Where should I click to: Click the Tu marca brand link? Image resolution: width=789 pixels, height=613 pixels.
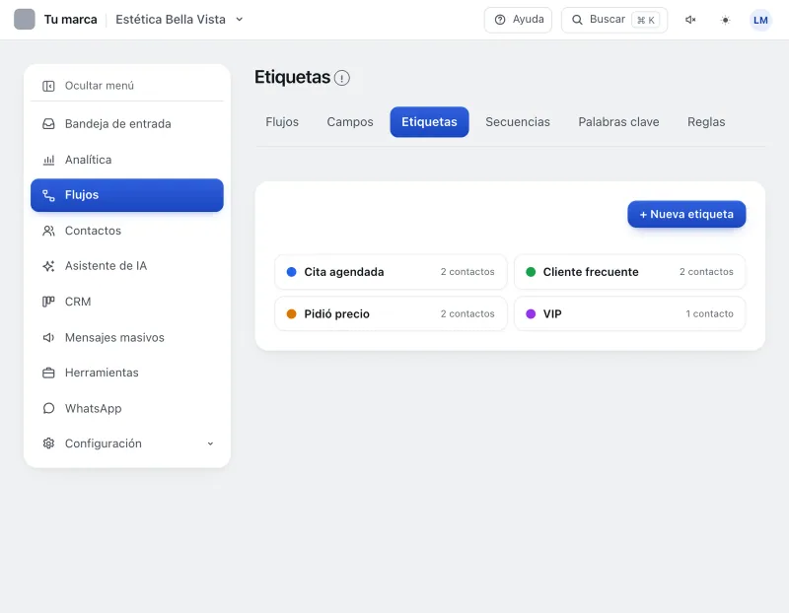(70, 20)
